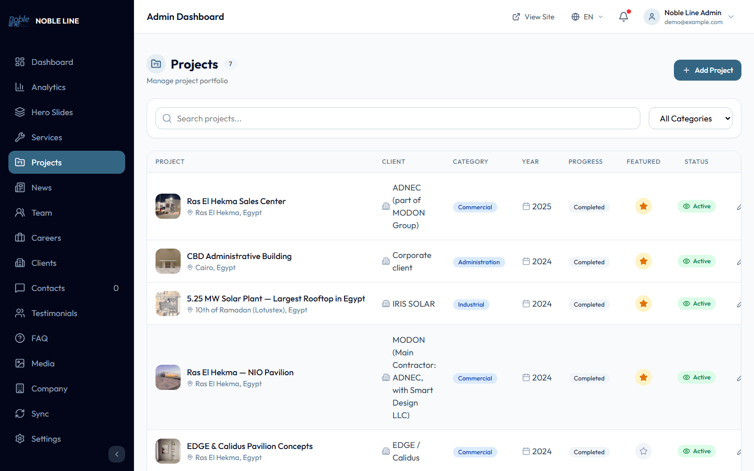Go to Hero Slides in sidebar
Screen dimensions: 754x471
[66, 112]
